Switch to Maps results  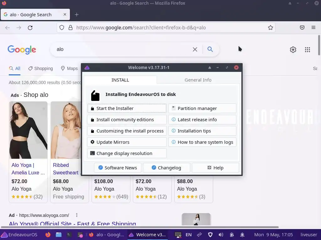point(69,68)
